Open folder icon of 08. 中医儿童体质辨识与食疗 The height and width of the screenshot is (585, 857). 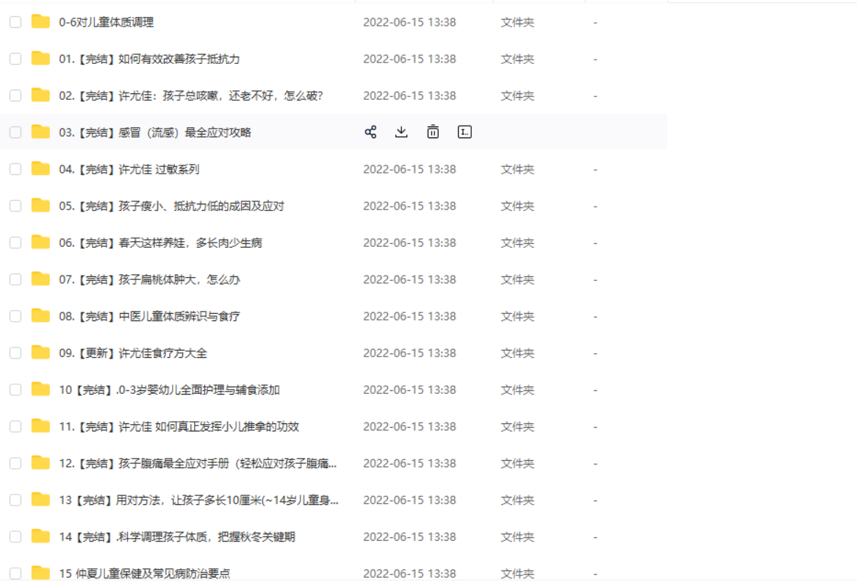[x=40, y=315]
